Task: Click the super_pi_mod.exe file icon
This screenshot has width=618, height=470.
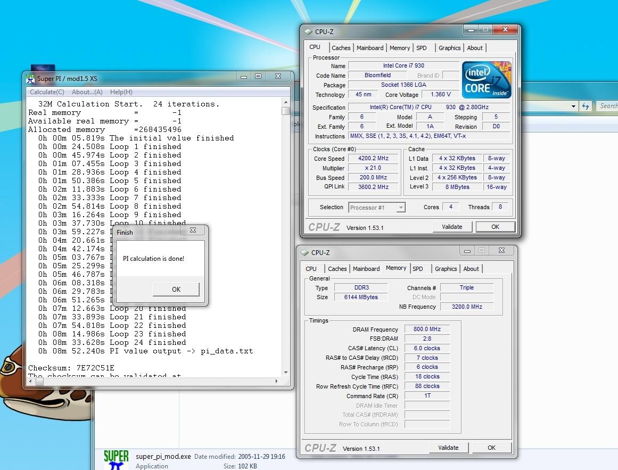Action: (x=116, y=460)
